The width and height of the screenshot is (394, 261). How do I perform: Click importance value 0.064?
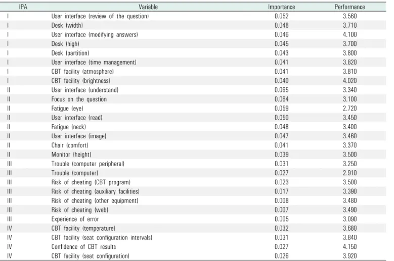[281, 99]
